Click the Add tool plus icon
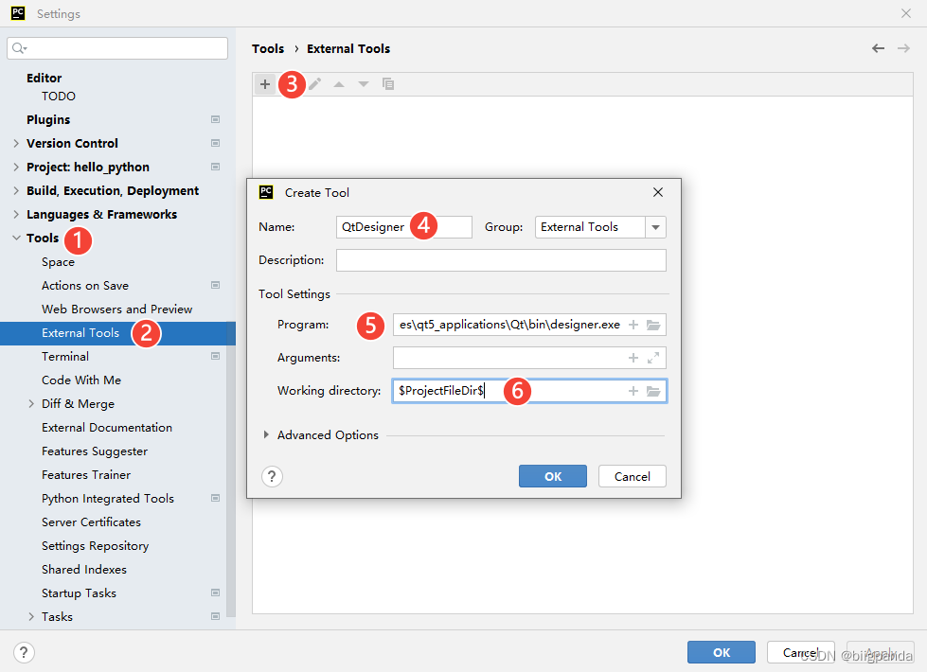This screenshot has height=672, width=927. pos(265,84)
